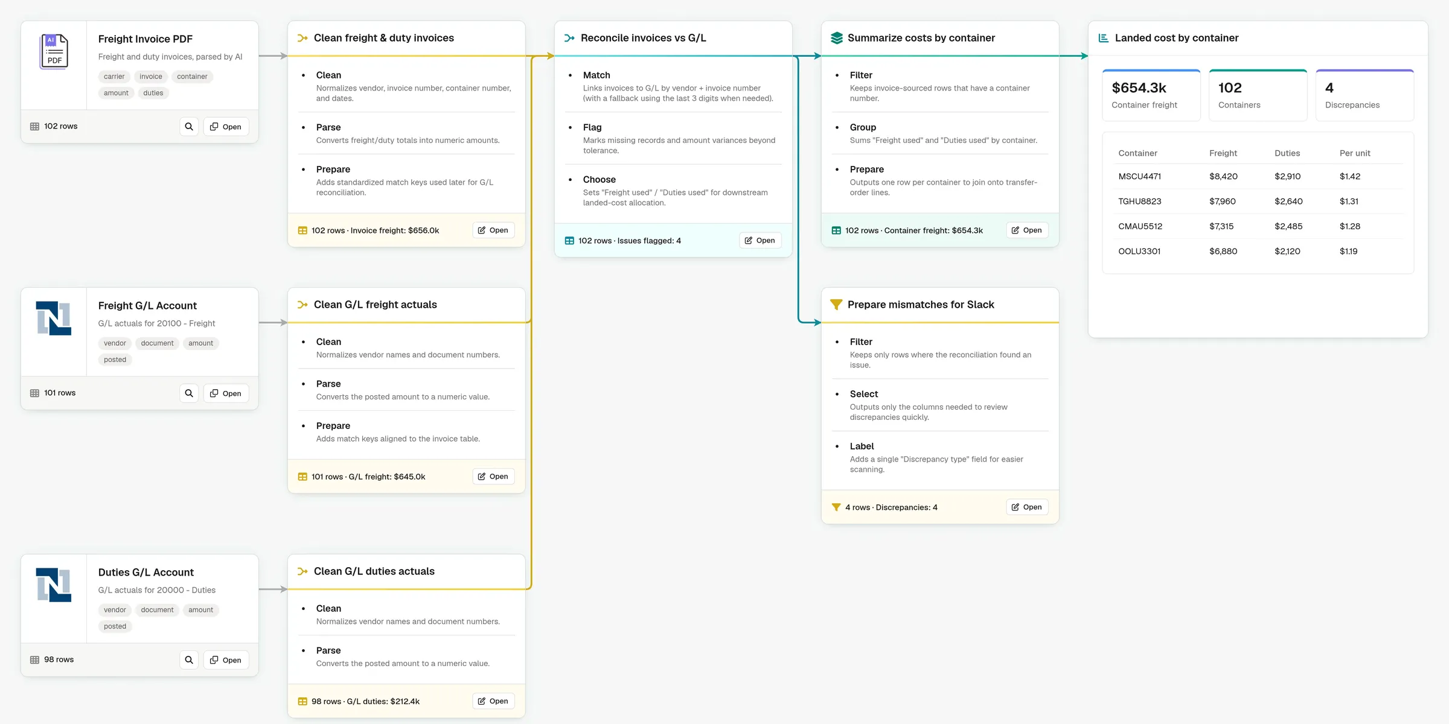Click the Freight Invoice PDF file icon

coord(54,51)
